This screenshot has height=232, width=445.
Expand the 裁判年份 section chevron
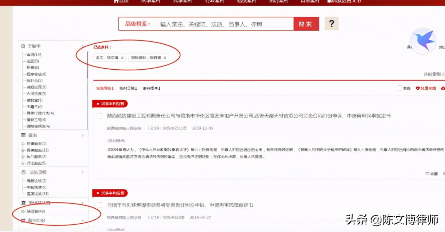coord(83,220)
